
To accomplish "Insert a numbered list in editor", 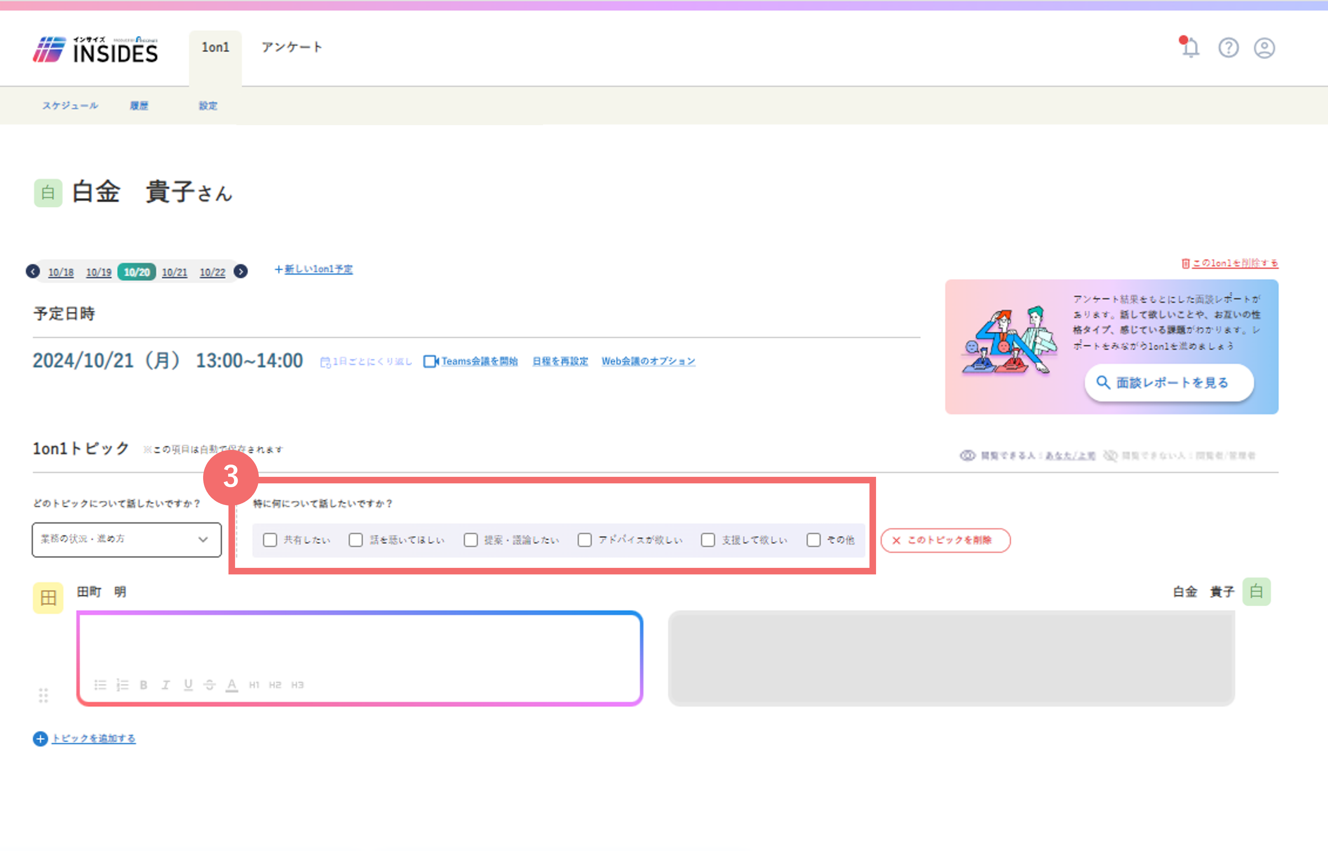I will [122, 685].
